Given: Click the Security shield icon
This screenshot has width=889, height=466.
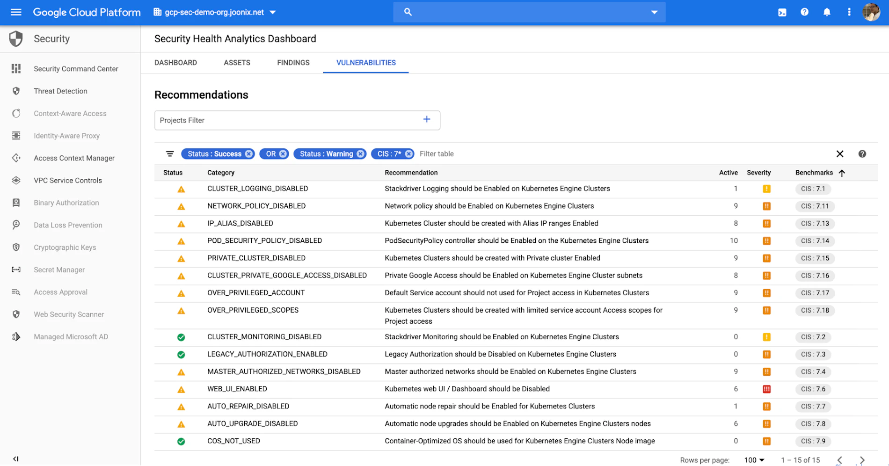Looking at the screenshot, I should (16, 39).
